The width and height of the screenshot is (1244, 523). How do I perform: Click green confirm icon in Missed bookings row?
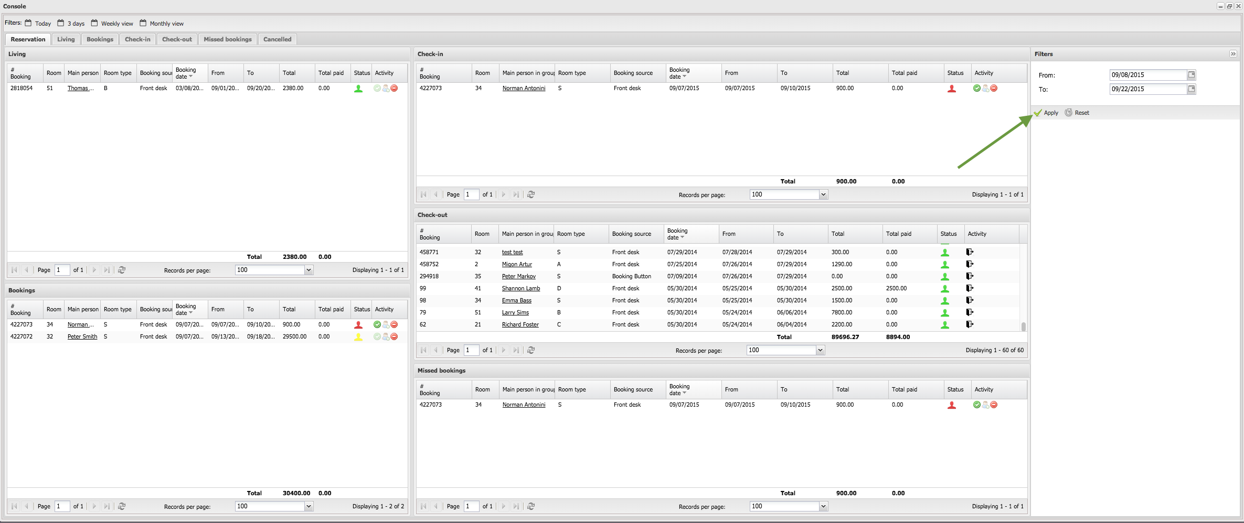pos(976,405)
